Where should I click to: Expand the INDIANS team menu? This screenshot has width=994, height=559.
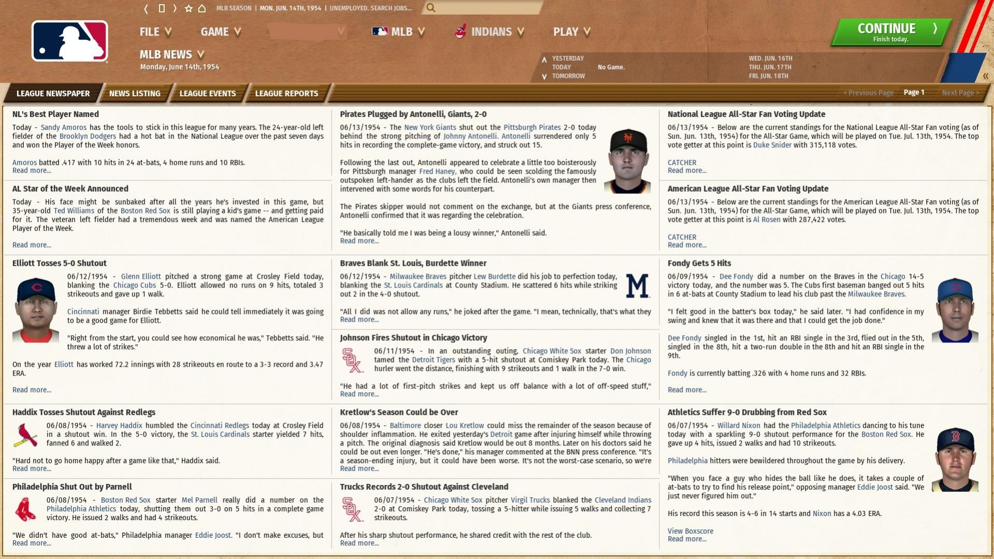(489, 32)
